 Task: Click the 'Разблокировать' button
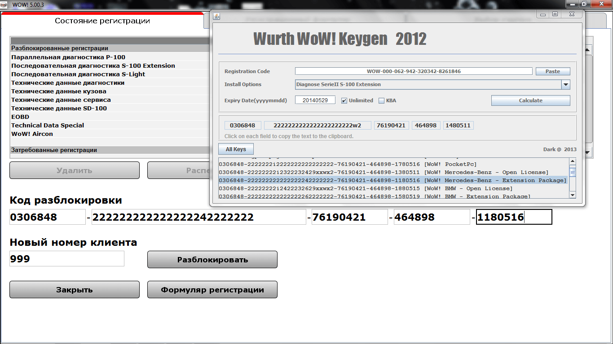(212, 260)
